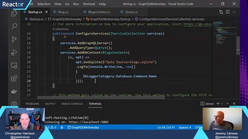This screenshot has width=248, height=139.
Task: Click the flame icon in the status bar
Action: point(62,127)
